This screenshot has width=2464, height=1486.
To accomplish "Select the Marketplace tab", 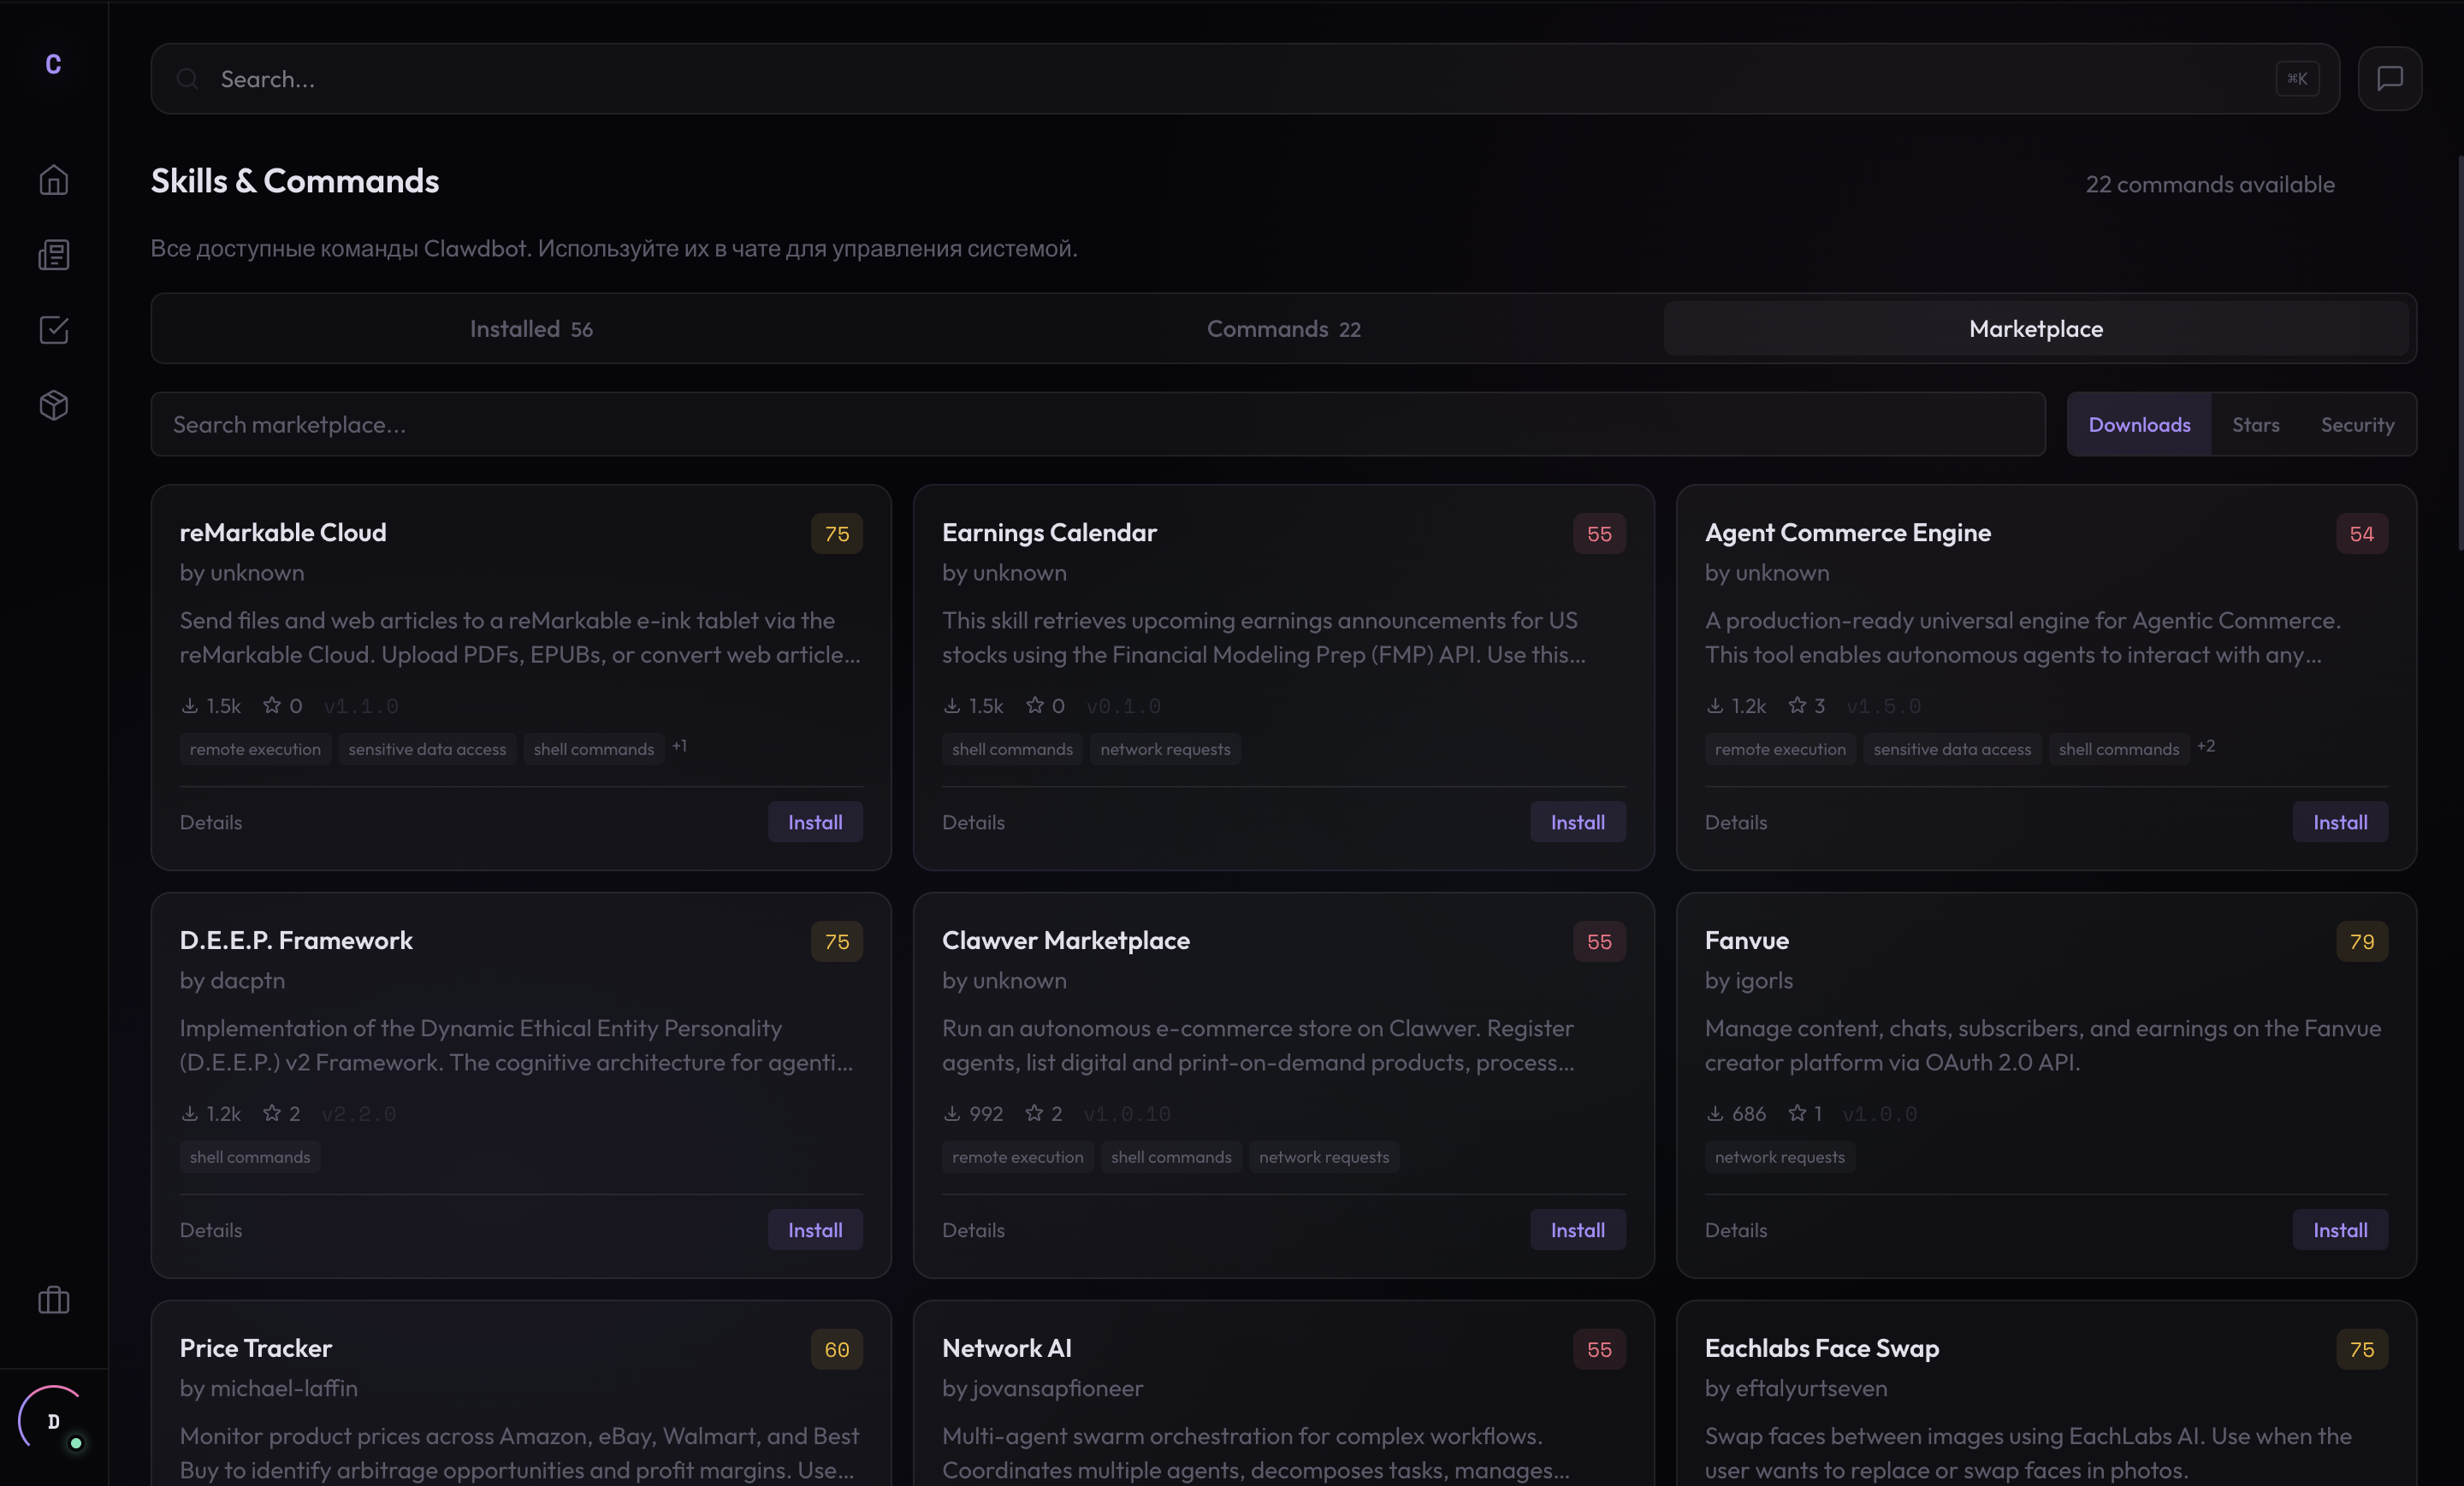I will tap(2036, 329).
